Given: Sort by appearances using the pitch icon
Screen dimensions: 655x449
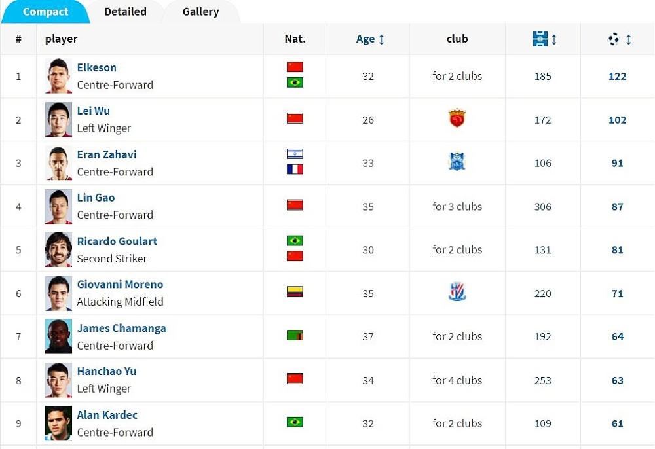Looking at the screenshot, I should (540, 39).
